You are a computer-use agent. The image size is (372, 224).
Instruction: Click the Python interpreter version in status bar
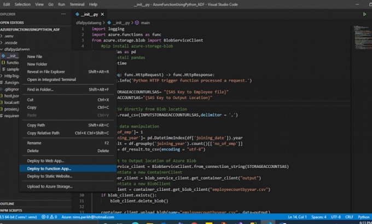click(x=19, y=217)
